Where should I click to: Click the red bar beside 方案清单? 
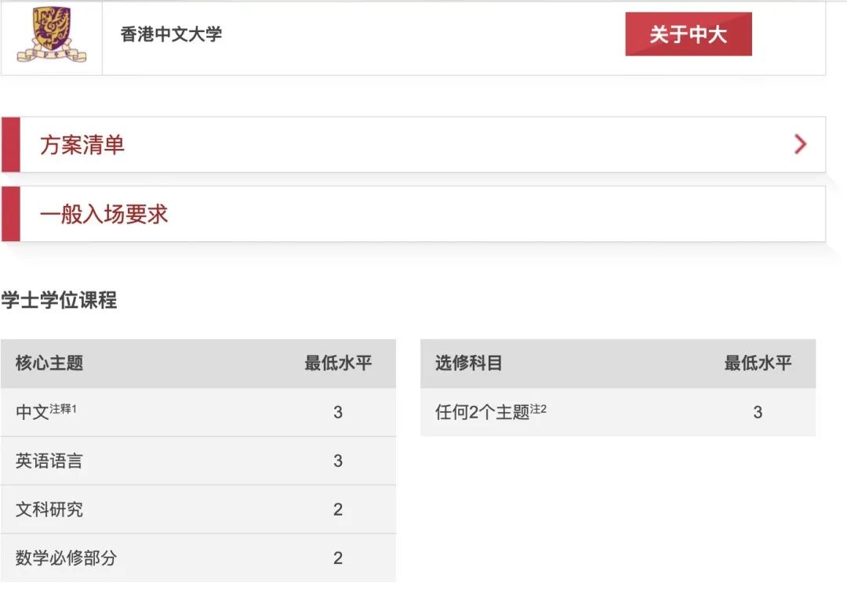11,145
